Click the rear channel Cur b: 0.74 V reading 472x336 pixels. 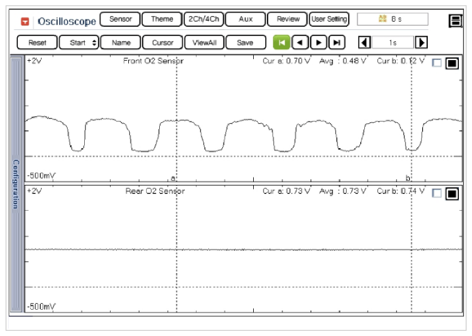[400, 191]
